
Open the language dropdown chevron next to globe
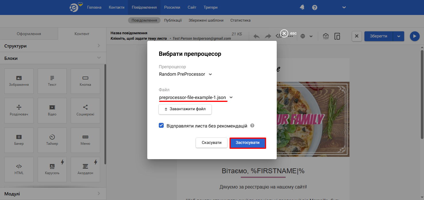pyautogui.click(x=311, y=36)
